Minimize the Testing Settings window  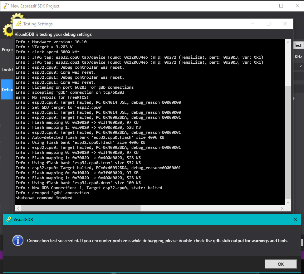pos(252,24)
